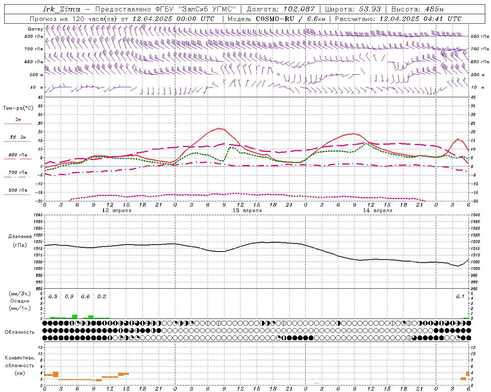Click 'Прогноз на 120 часа(ов)' forecast text
The image size is (491, 392).
(74, 19)
